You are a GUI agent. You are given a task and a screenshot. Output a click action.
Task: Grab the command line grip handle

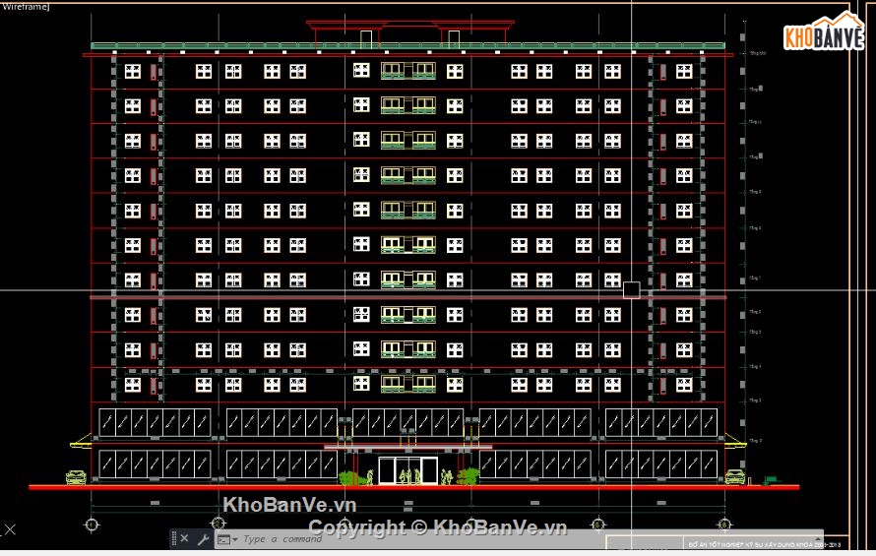tap(174, 538)
